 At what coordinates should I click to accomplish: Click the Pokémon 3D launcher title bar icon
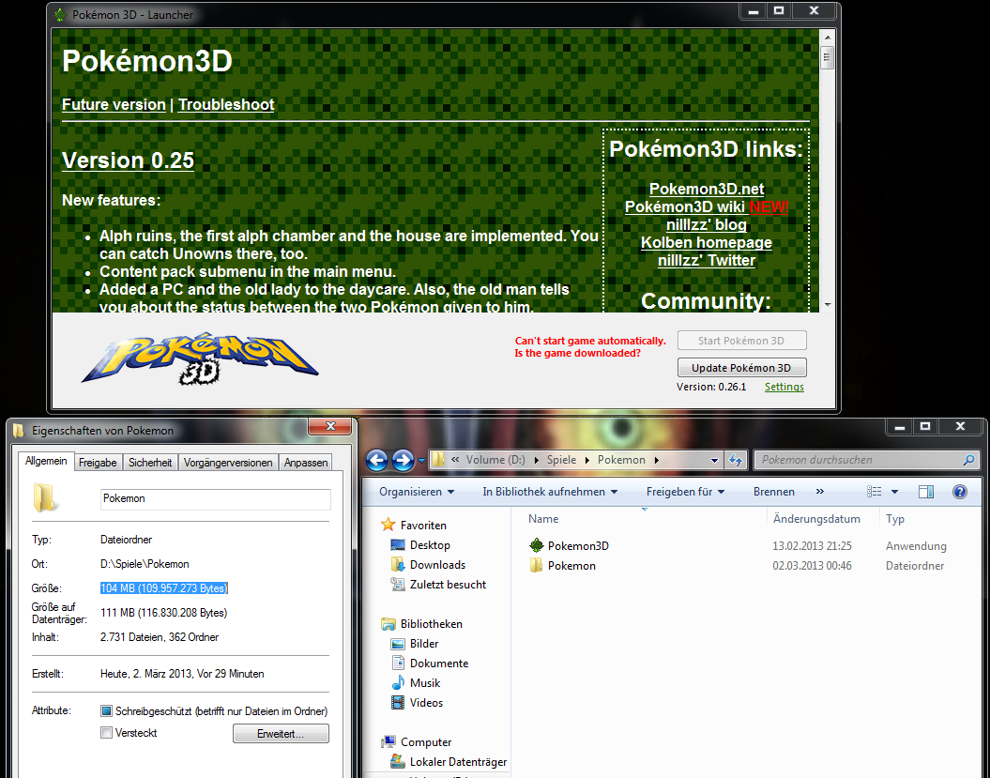click(60, 14)
